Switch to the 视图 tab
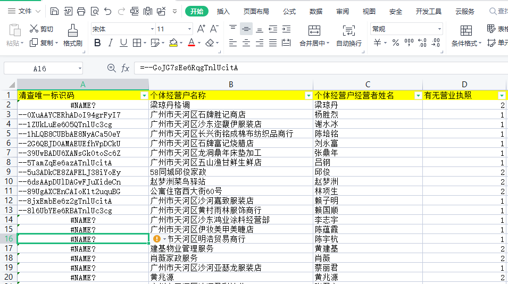The image size is (508, 284). (x=369, y=12)
